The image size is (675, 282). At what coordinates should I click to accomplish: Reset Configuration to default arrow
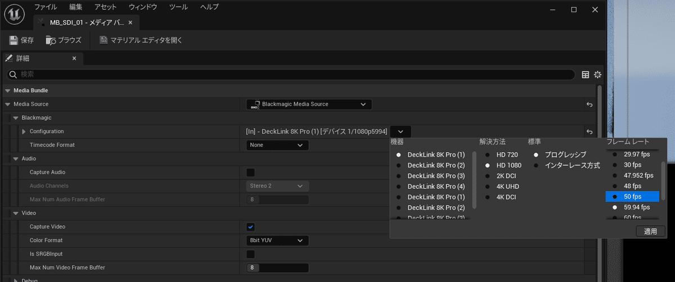[589, 131]
